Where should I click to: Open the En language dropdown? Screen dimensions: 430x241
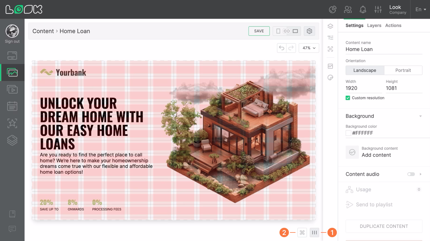pyautogui.click(x=420, y=9)
